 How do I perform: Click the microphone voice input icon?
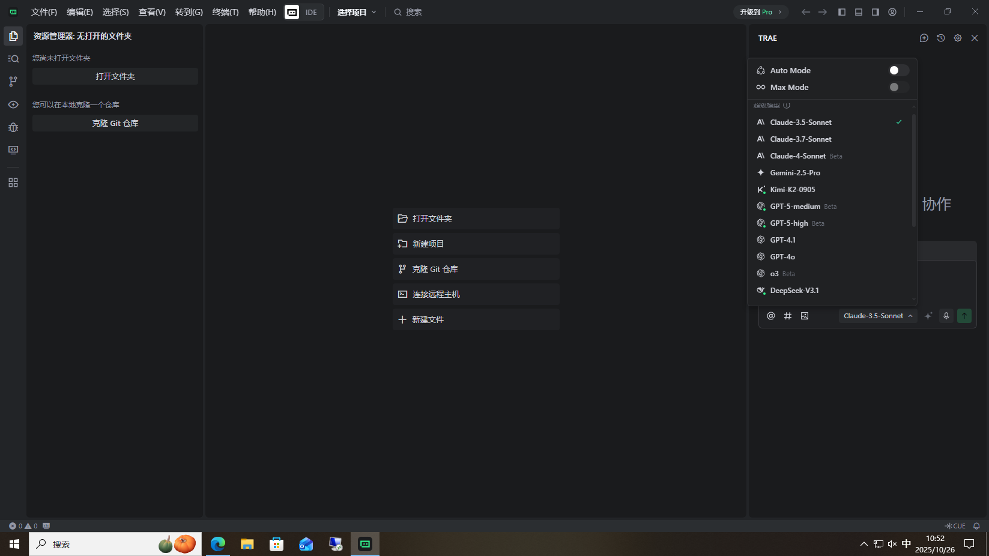click(x=946, y=316)
